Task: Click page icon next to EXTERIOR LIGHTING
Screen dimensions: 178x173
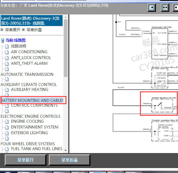Action: 7,133
